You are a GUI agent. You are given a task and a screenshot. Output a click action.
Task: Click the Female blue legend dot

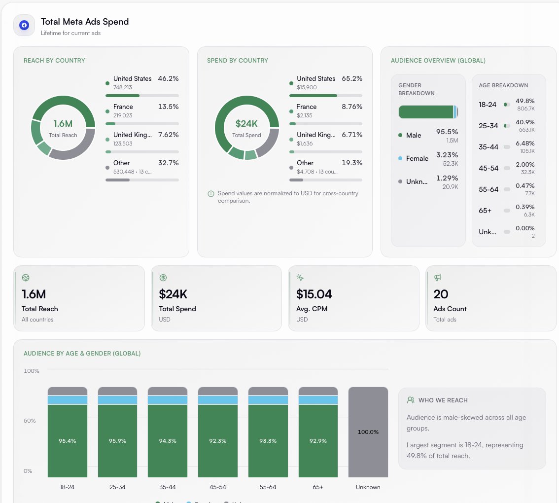point(400,158)
